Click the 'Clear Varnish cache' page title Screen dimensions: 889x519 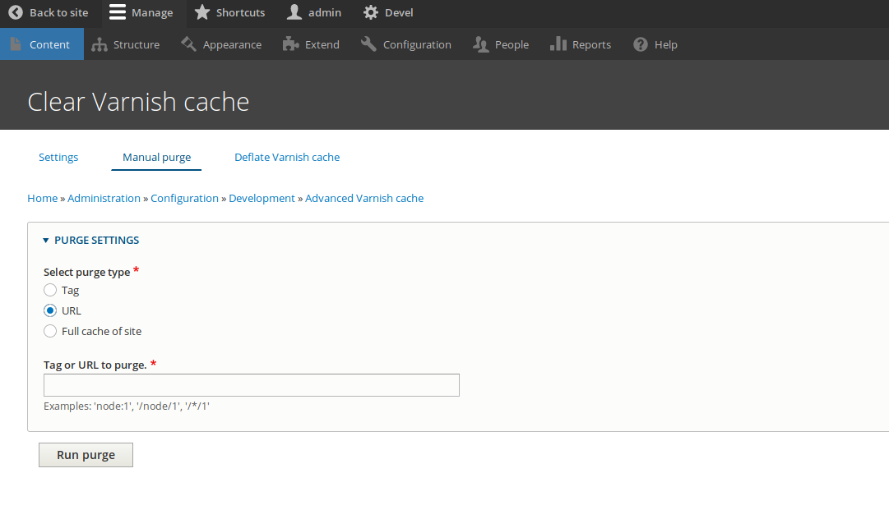tap(138, 102)
